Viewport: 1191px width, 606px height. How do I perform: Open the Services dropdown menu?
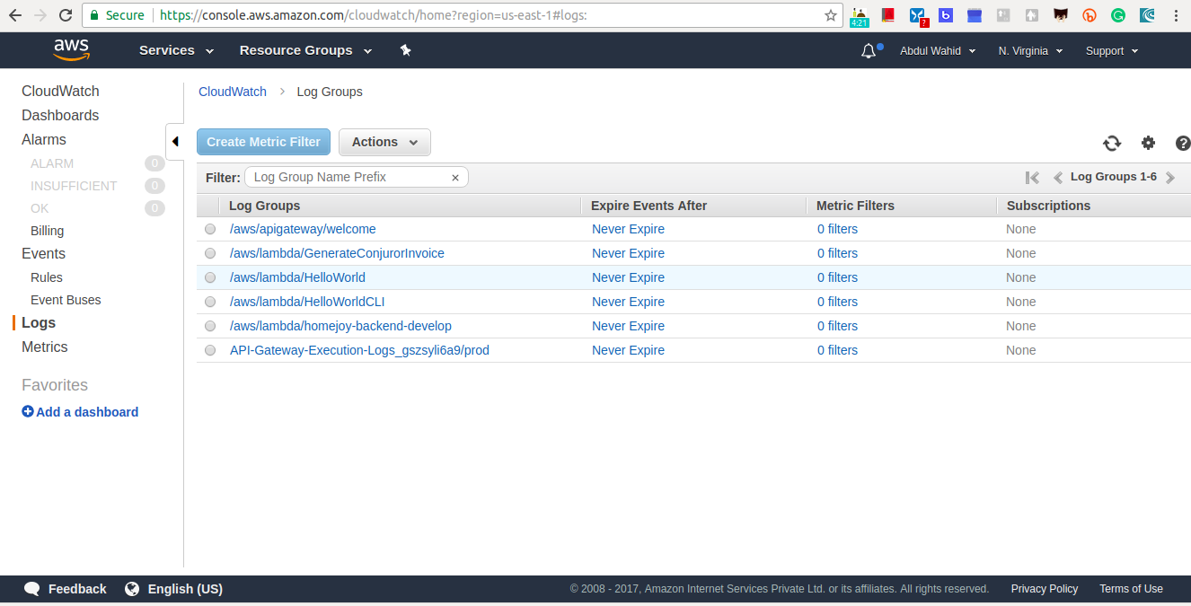(176, 50)
